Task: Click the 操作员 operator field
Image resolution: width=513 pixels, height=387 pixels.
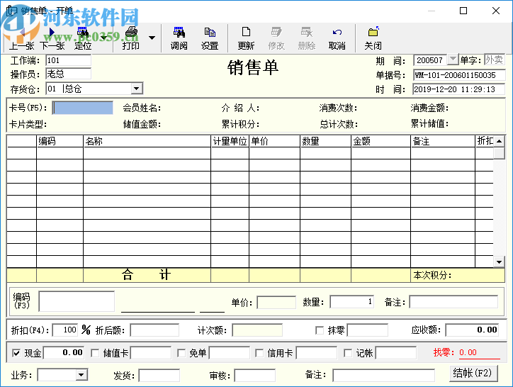Action: 69,74
